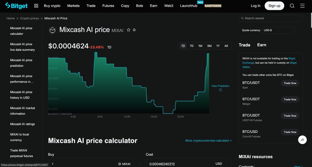312x167 pixels.
Task: Open the Bitget logo home link
Action: 16,6
